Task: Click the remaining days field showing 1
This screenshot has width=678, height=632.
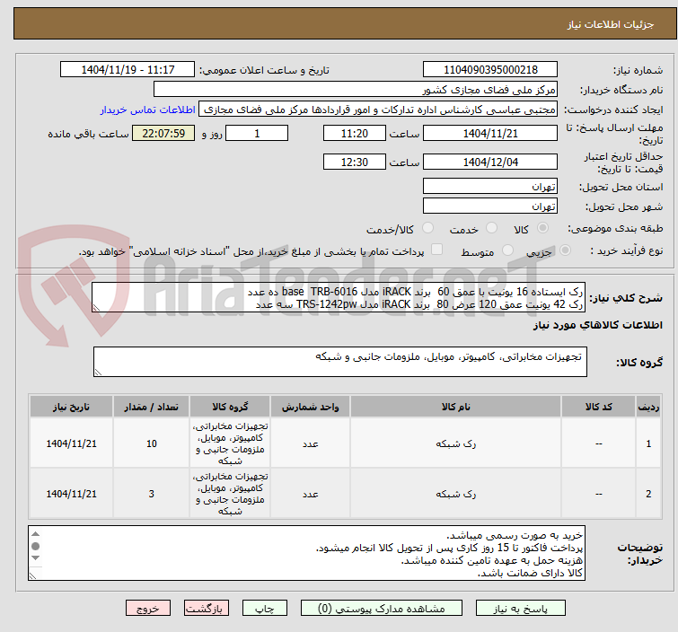Action: point(257,133)
